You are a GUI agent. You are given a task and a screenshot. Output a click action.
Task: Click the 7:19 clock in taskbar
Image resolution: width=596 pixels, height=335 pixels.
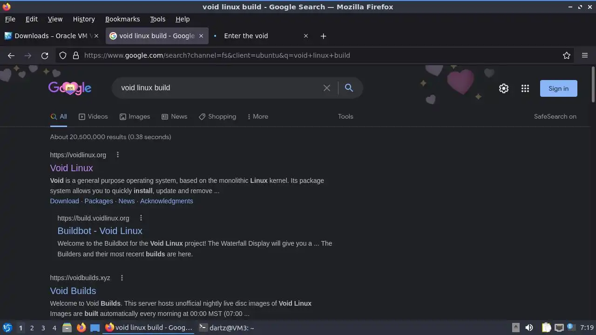(x=587, y=328)
